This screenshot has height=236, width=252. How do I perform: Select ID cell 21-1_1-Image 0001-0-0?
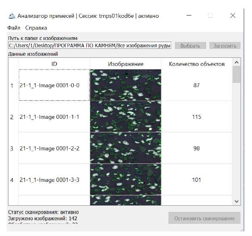(54, 85)
